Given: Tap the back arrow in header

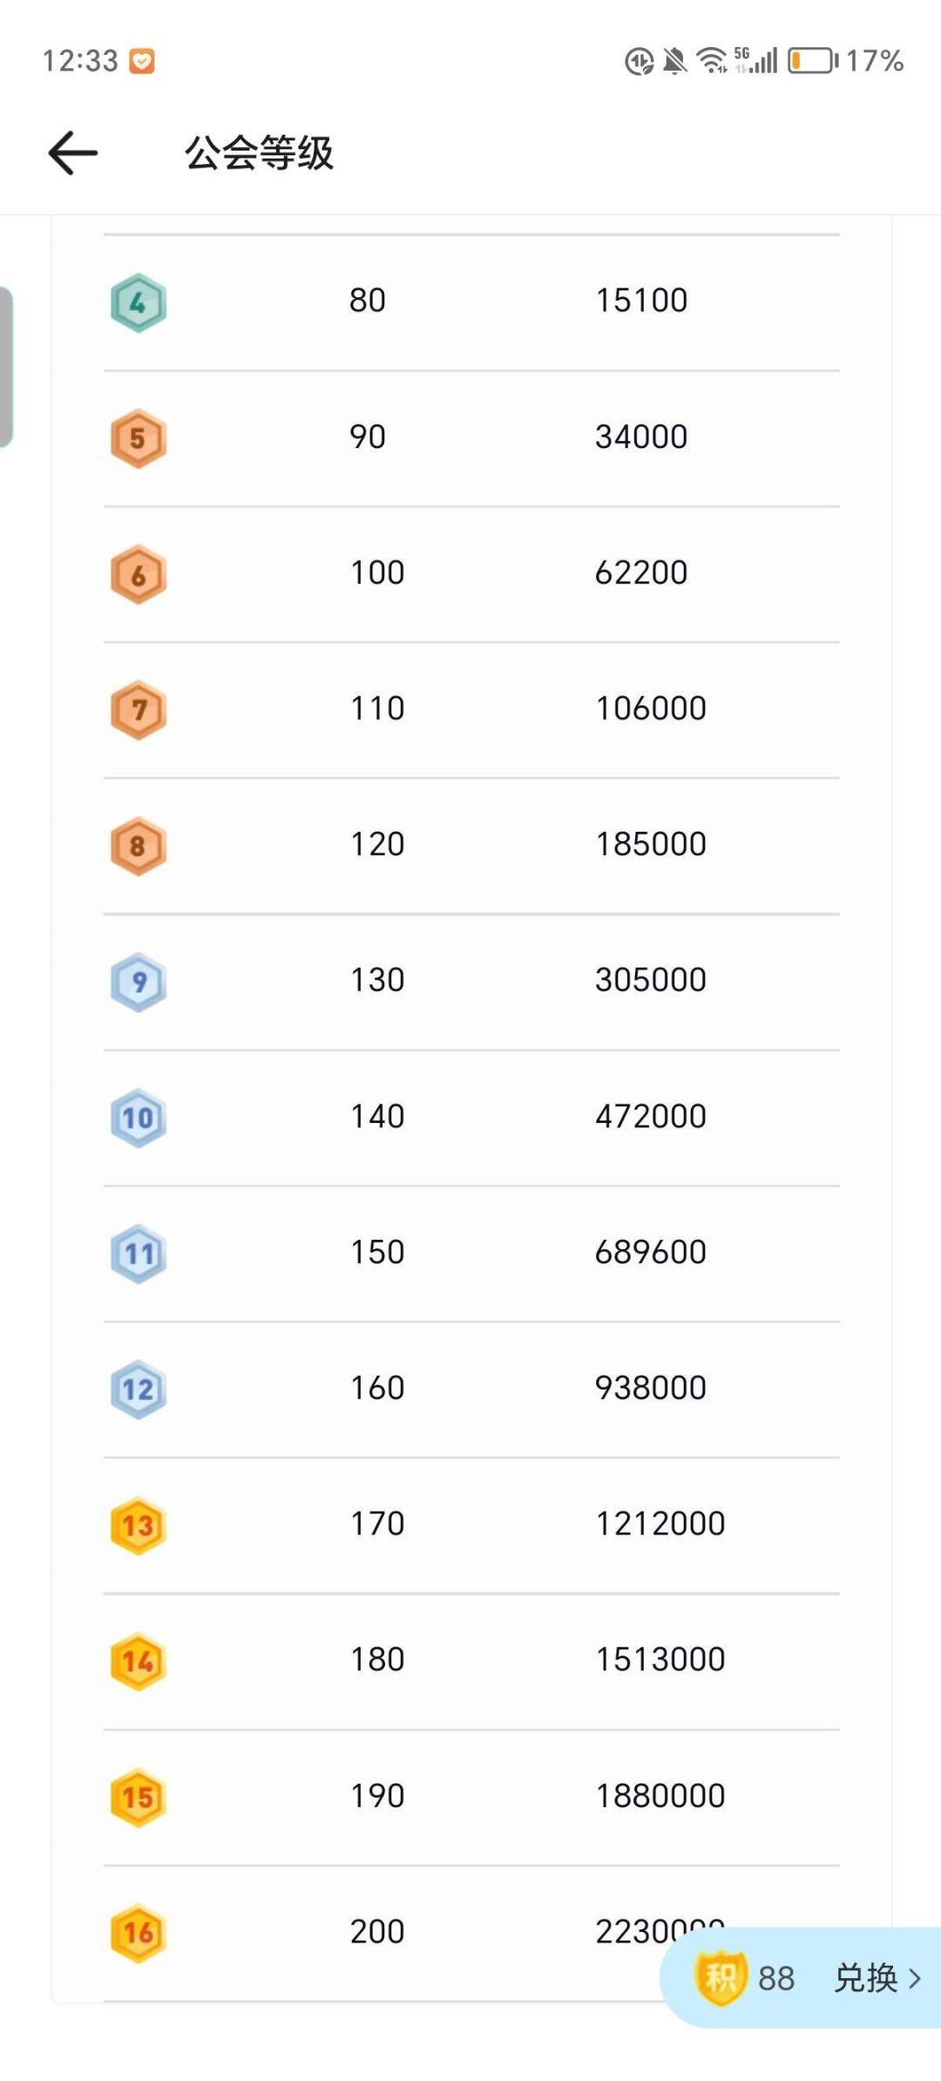Looking at the screenshot, I should click(73, 153).
